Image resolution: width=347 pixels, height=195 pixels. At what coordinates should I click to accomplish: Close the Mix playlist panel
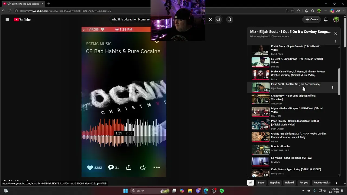[x=336, y=34]
